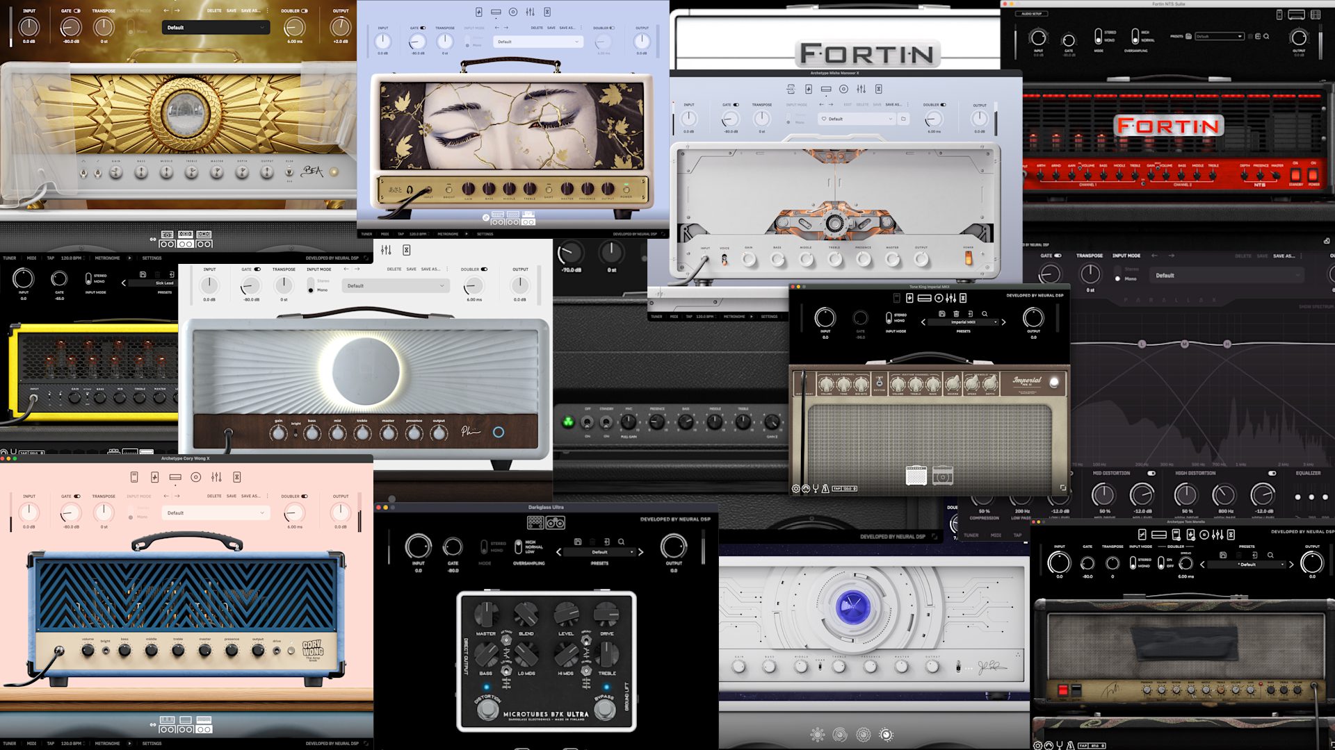The width and height of the screenshot is (1335, 750).
Task: Open Darkglass Ultra Default preset dropdown
Action: [x=599, y=552]
